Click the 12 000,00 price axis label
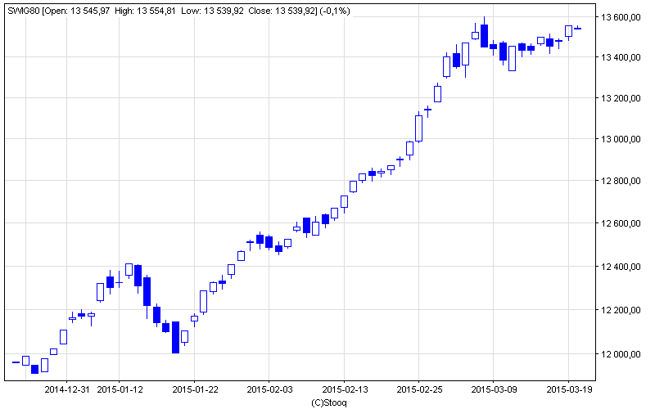Image resolution: width=655 pixels, height=409 pixels. 619,354
